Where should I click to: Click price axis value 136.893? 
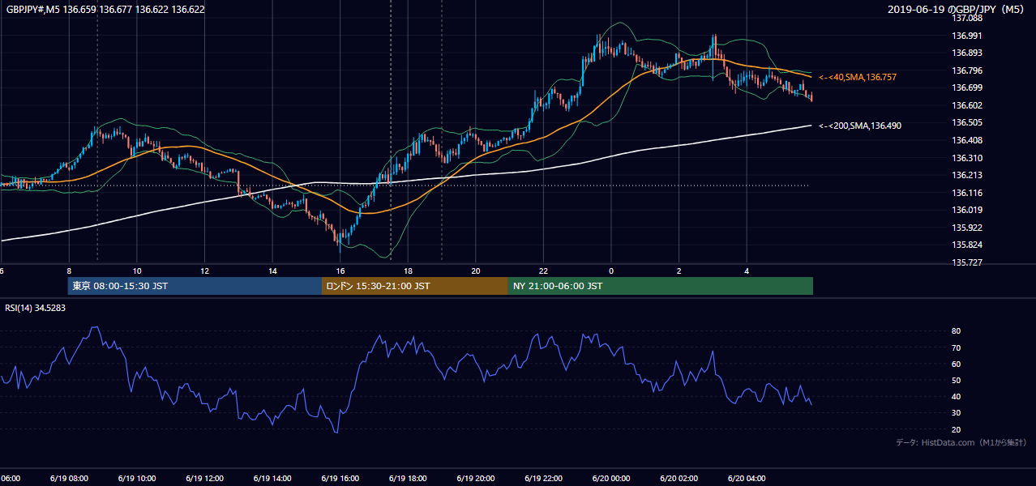pyautogui.click(x=967, y=53)
